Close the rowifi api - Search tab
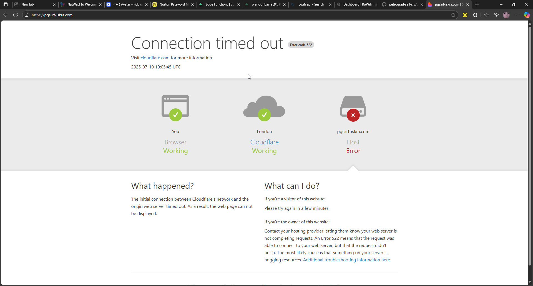 [330, 4]
